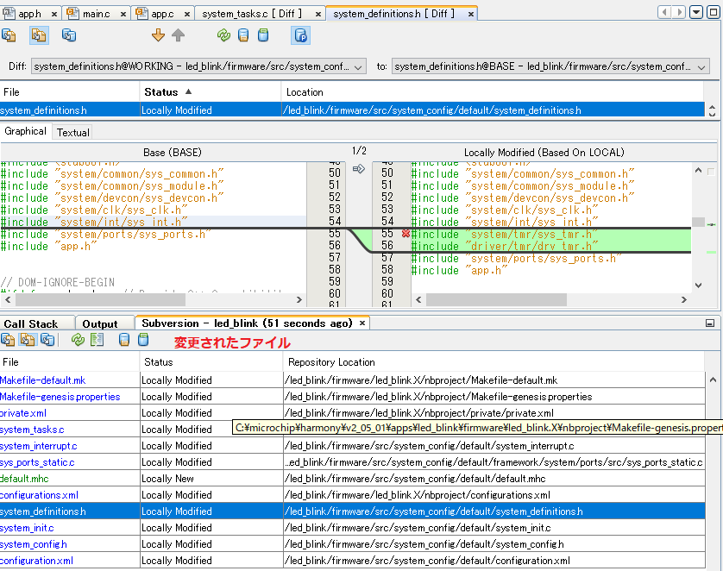Minimize the Subversion panel window group
This screenshot has height=571, width=723.
[x=709, y=323]
